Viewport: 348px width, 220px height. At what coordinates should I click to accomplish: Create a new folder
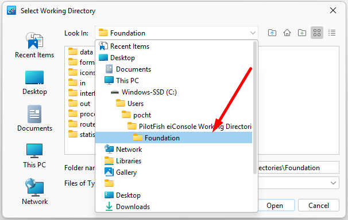302,33
